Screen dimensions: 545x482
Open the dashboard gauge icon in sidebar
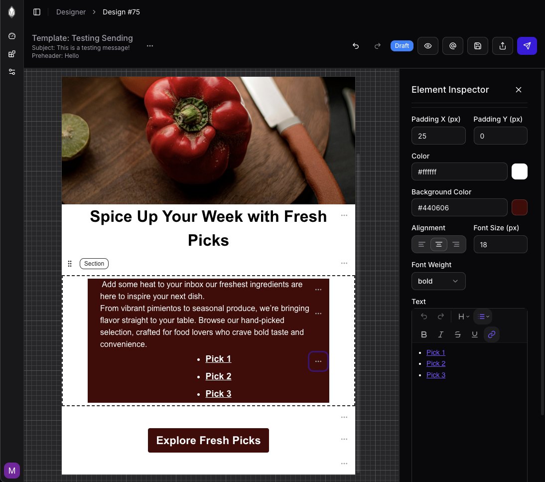(12, 36)
